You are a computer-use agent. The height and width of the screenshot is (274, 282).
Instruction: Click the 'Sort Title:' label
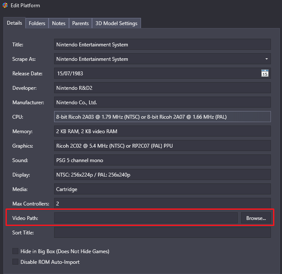tap(23, 233)
